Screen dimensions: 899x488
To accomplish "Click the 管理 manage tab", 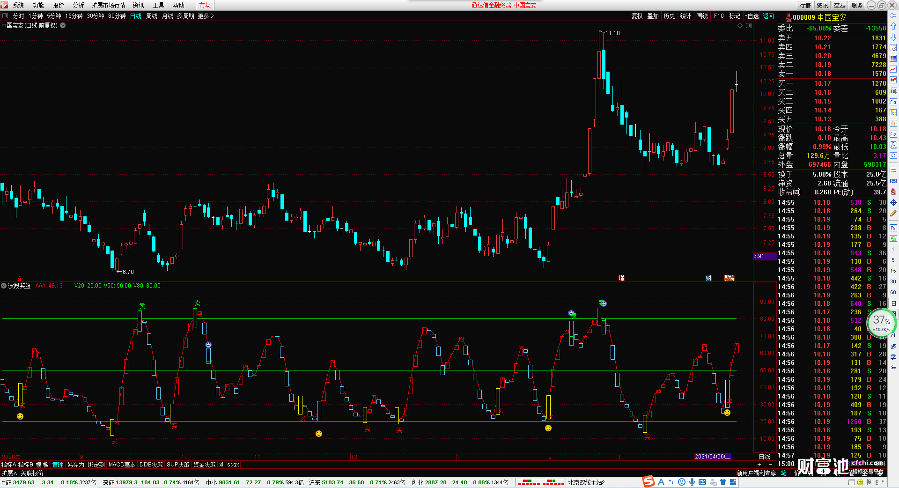I will click(58, 465).
